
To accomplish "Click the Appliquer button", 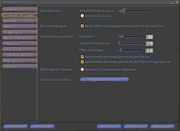I will (163, 127).
